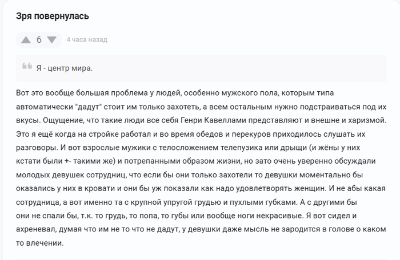
Task: Open the profile of Зря повернулась
Action: tap(53, 16)
